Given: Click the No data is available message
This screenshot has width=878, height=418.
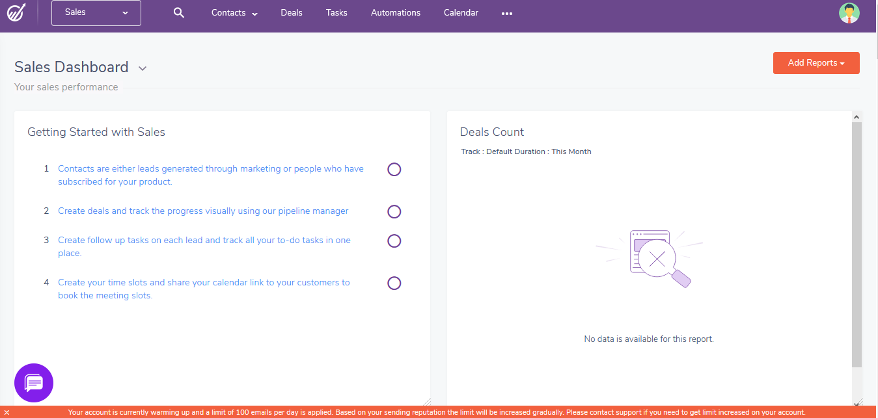Looking at the screenshot, I should tap(649, 339).
